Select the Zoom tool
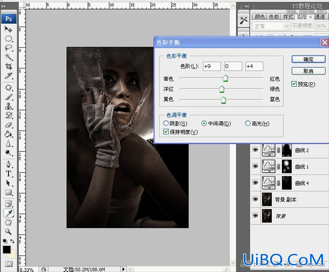This screenshot has height=272, width=329. 9,232
